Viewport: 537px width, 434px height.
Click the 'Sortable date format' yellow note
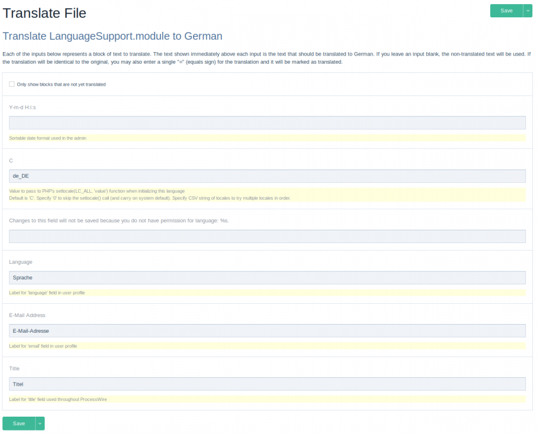tap(48, 138)
